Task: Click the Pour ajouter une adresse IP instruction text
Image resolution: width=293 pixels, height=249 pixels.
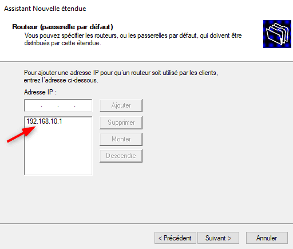Action: click(121, 77)
